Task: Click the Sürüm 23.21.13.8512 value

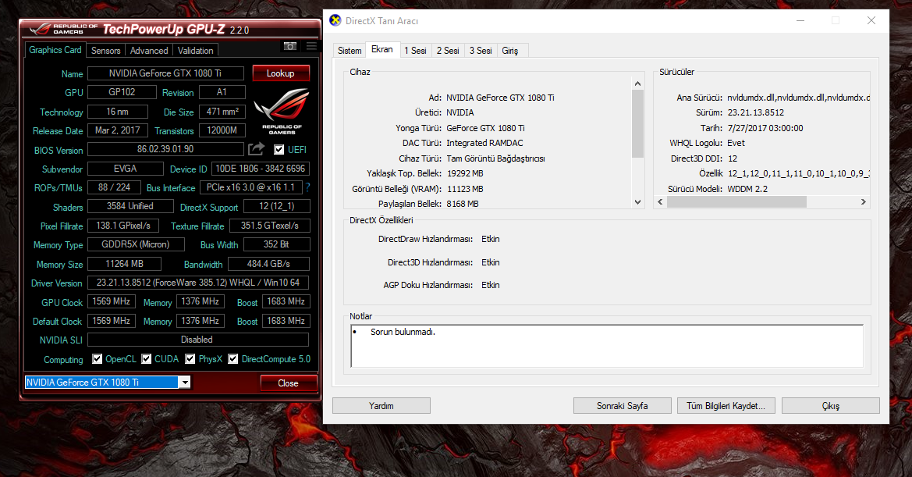Action: pyautogui.click(x=755, y=112)
